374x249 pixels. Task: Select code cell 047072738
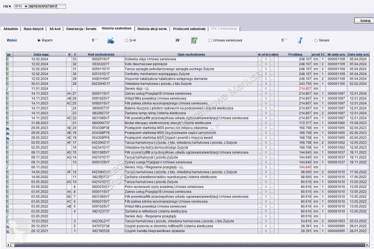[101, 226]
